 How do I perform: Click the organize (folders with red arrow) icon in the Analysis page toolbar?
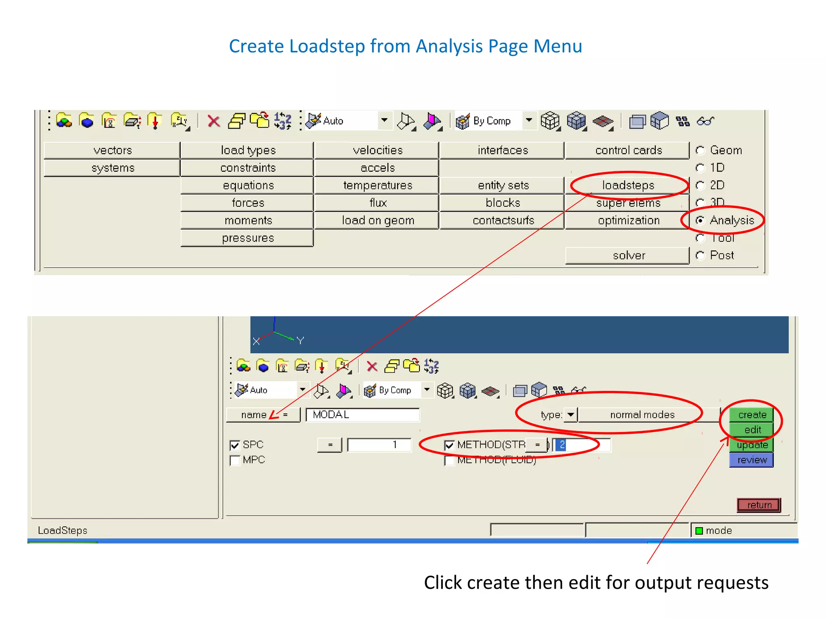coord(260,120)
